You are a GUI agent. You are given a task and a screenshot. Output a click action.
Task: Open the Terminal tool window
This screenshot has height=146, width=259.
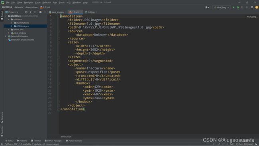(x=36, y=141)
